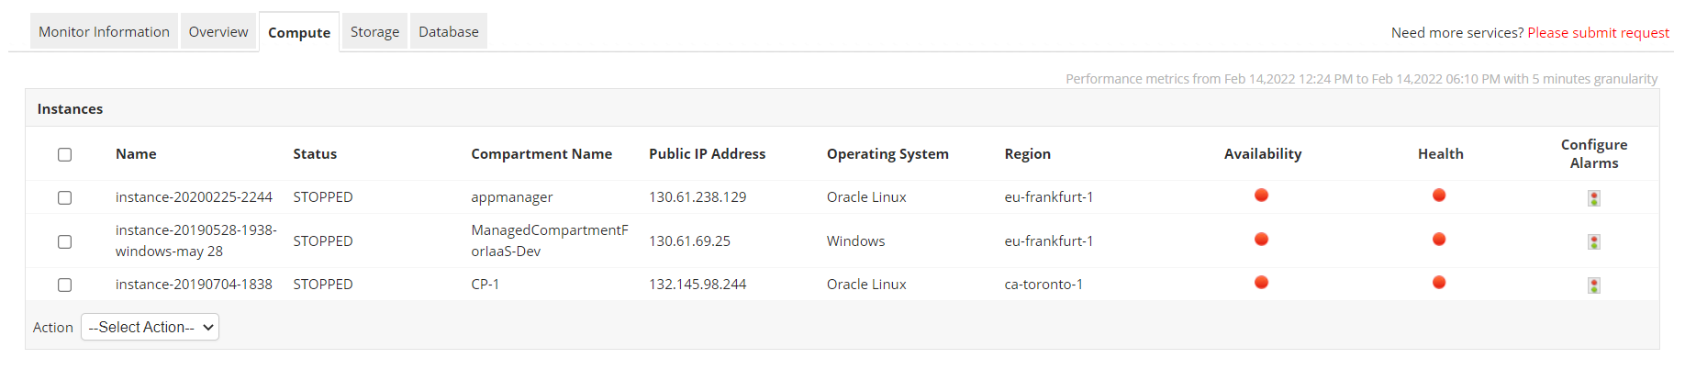Check the box for instance-20200225-2244
The width and height of the screenshot is (1685, 369).
click(64, 197)
